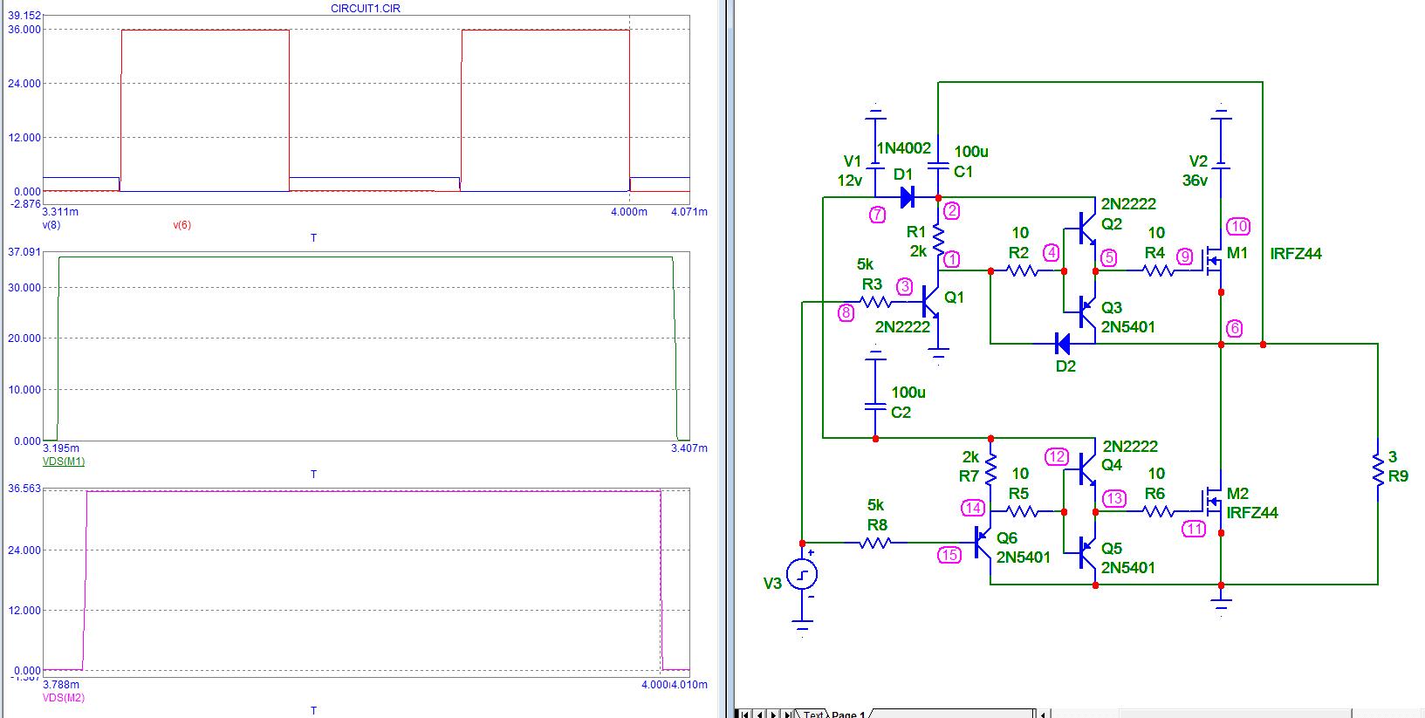Click the previous page arrow button
This screenshot has width=1425, height=718.
(x=759, y=715)
